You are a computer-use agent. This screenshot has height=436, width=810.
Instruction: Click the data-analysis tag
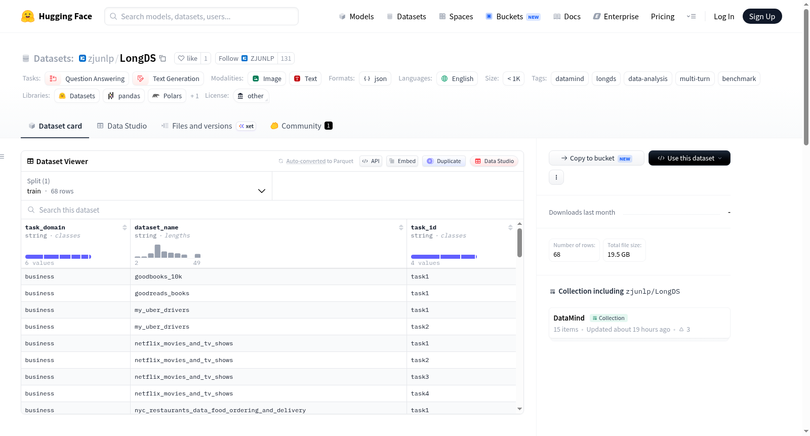click(x=648, y=78)
